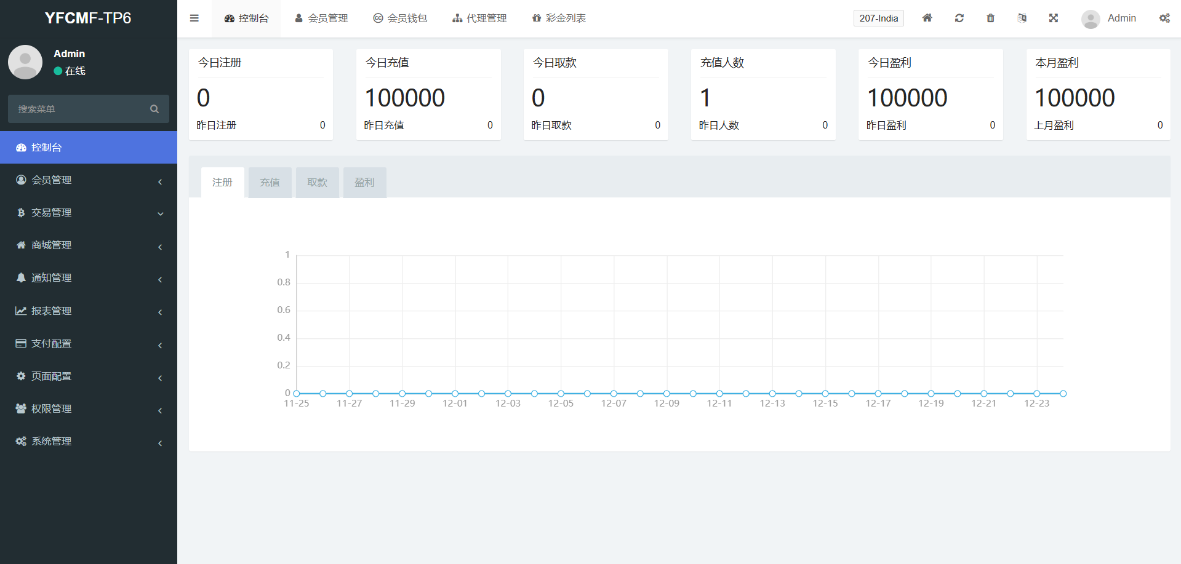Select 控制台 in the left sidebar
The image size is (1181, 564).
point(89,148)
